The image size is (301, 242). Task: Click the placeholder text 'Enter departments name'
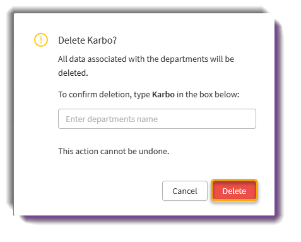tap(112, 119)
